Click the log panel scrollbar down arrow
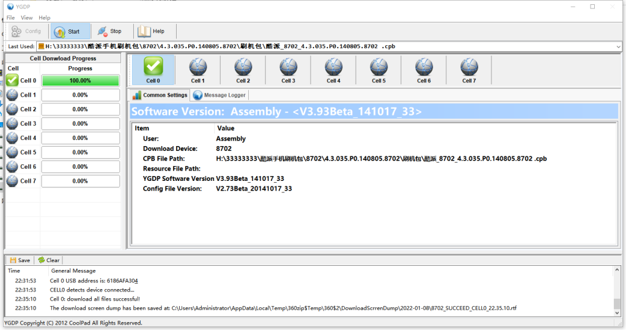The height and width of the screenshot is (330, 626). pos(617,313)
